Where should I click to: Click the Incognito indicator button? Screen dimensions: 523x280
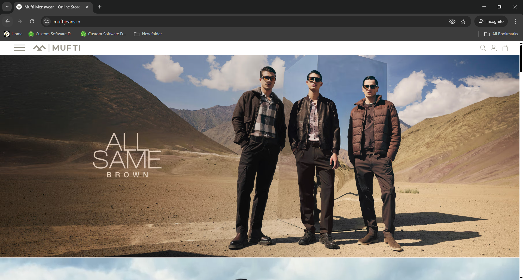(x=491, y=21)
